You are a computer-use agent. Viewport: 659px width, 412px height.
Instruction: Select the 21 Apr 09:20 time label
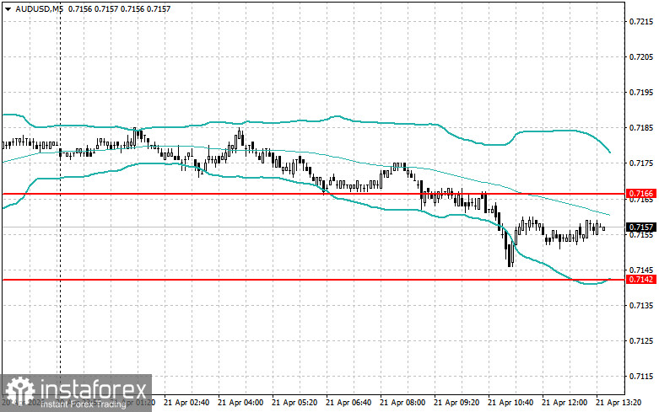(x=456, y=403)
